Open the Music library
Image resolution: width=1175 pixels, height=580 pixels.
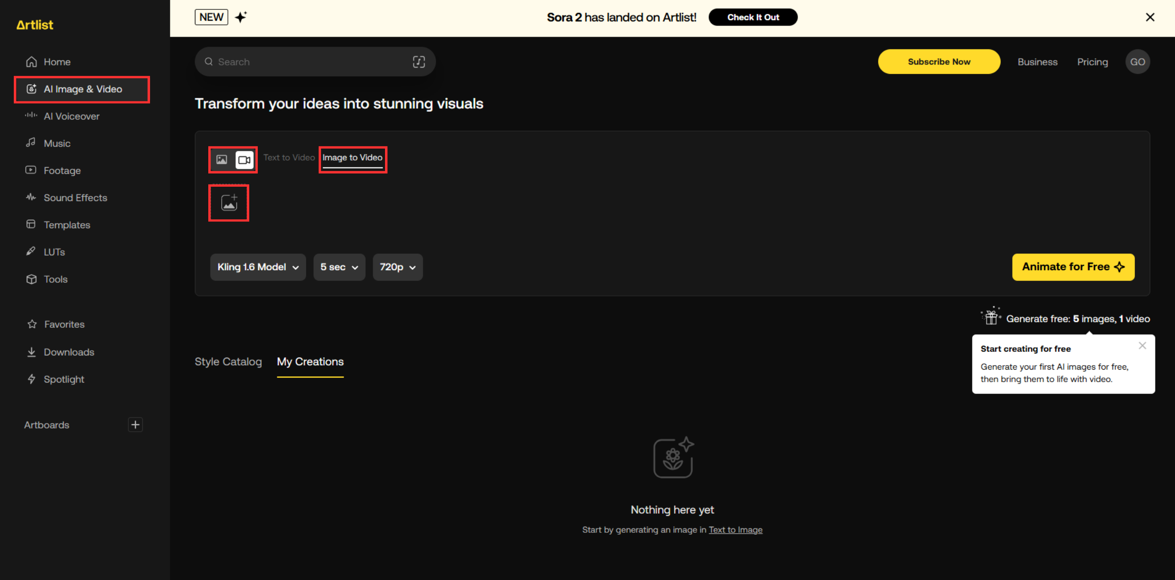click(57, 143)
